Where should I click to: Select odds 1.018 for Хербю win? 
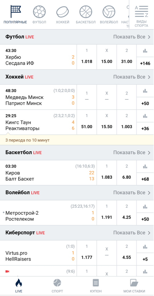point(87,57)
